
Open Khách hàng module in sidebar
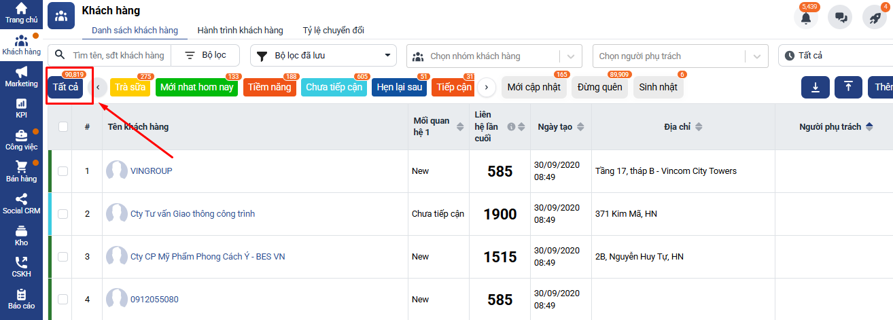(x=21, y=45)
